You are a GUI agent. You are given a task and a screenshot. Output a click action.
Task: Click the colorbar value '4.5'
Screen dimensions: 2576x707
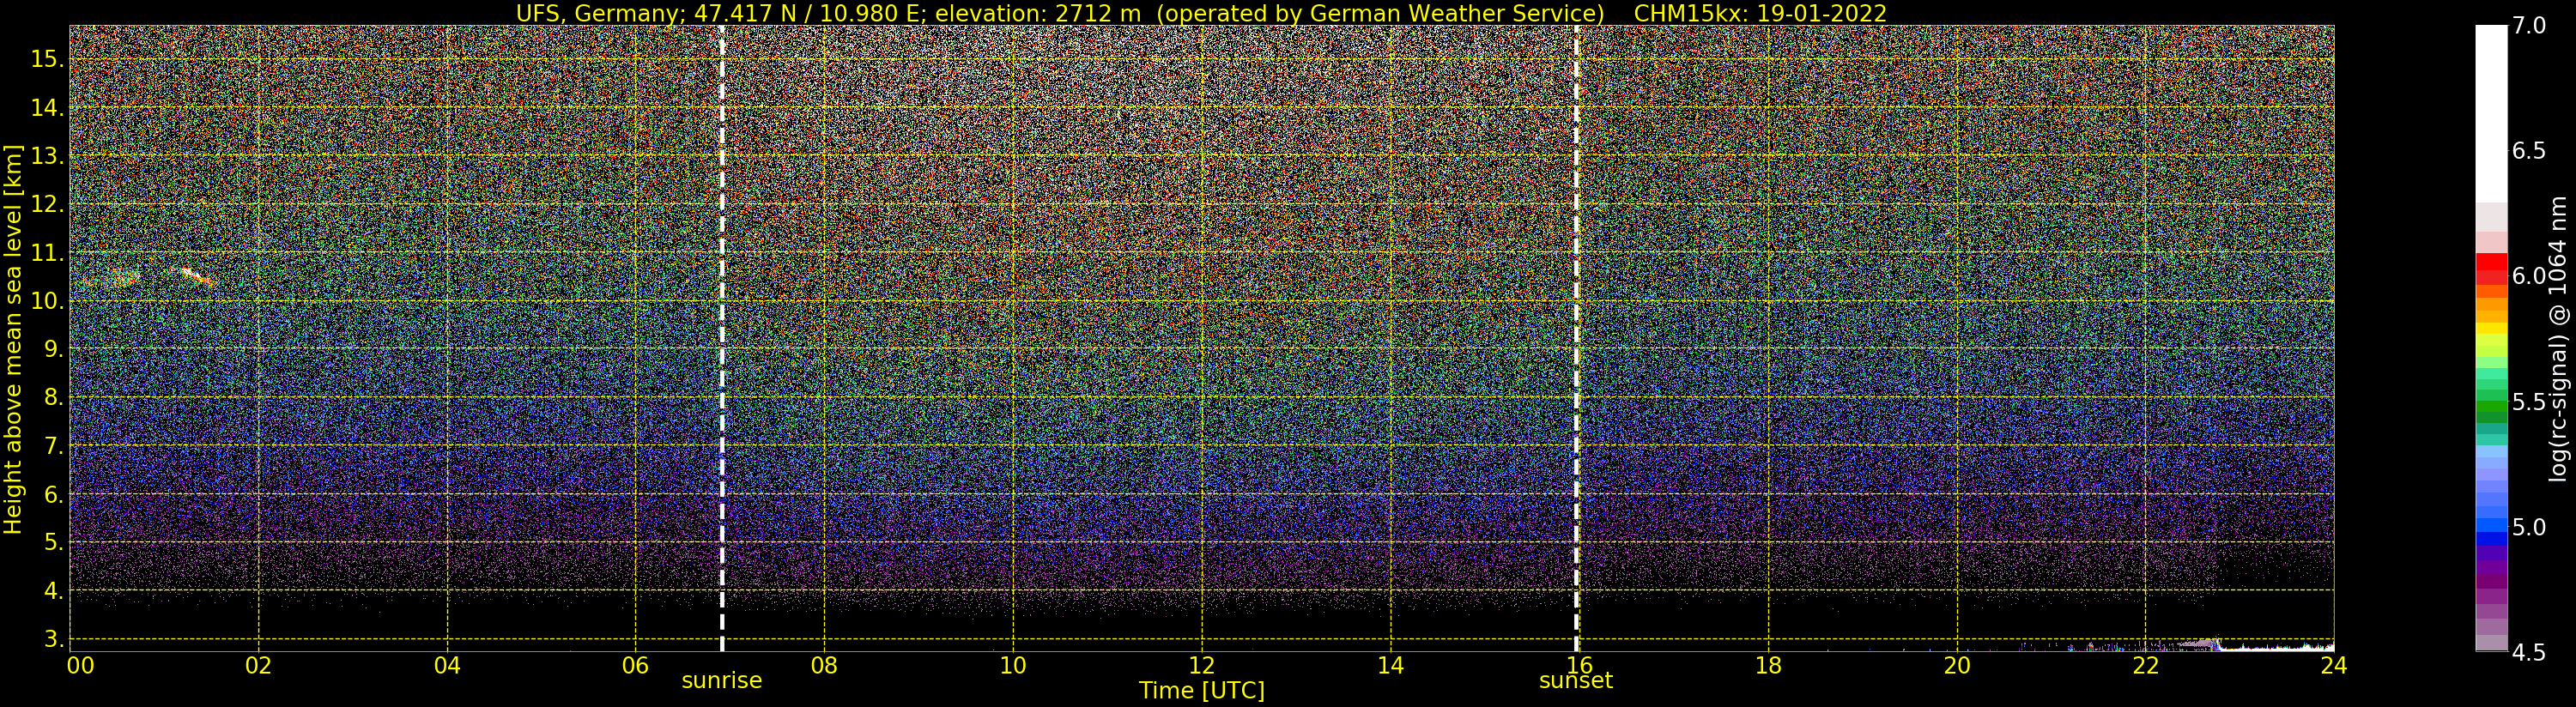tap(2528, 652)
